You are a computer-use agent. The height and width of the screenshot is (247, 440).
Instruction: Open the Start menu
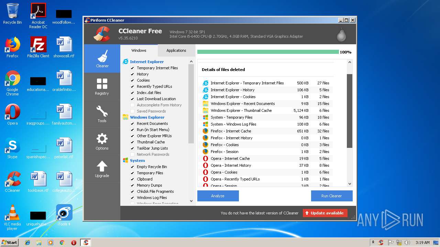9,243
